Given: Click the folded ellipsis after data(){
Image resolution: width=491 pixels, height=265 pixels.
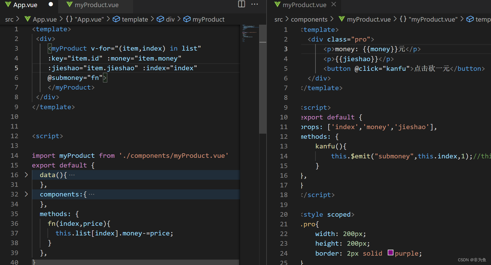Looking at the screenshot, I should [72, 175].
